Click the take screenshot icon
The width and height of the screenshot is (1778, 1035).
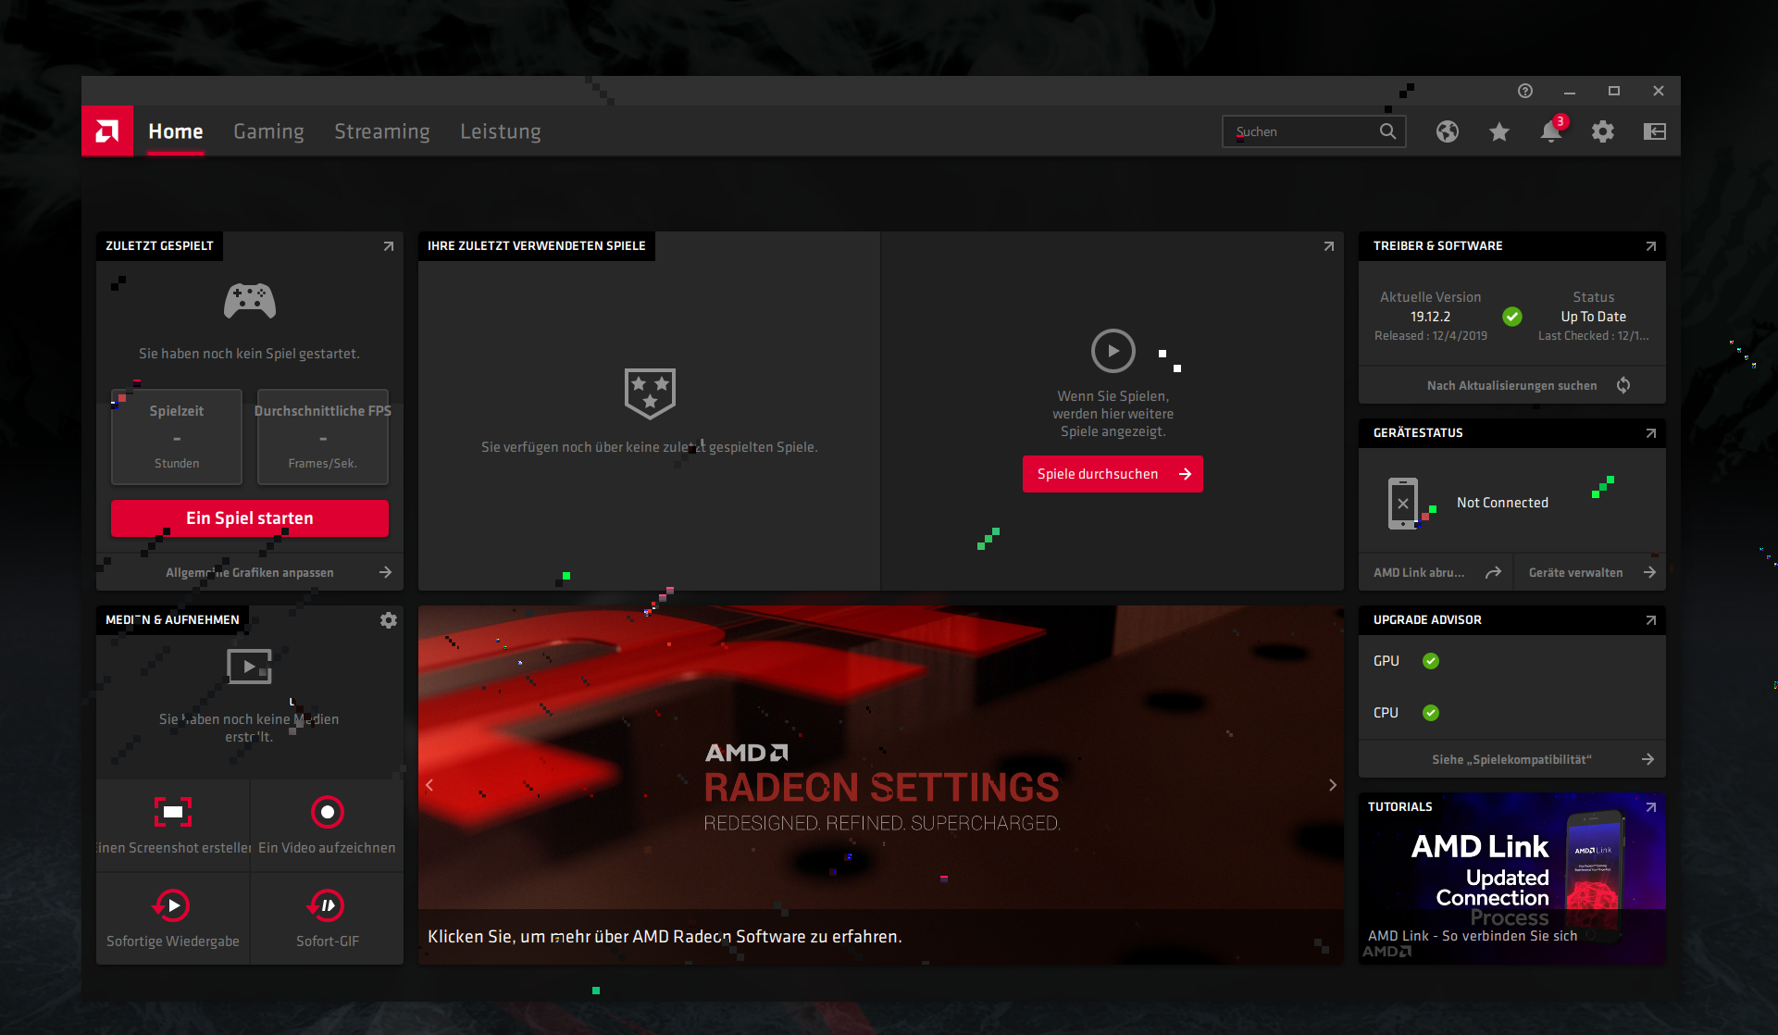coord(173,812)
